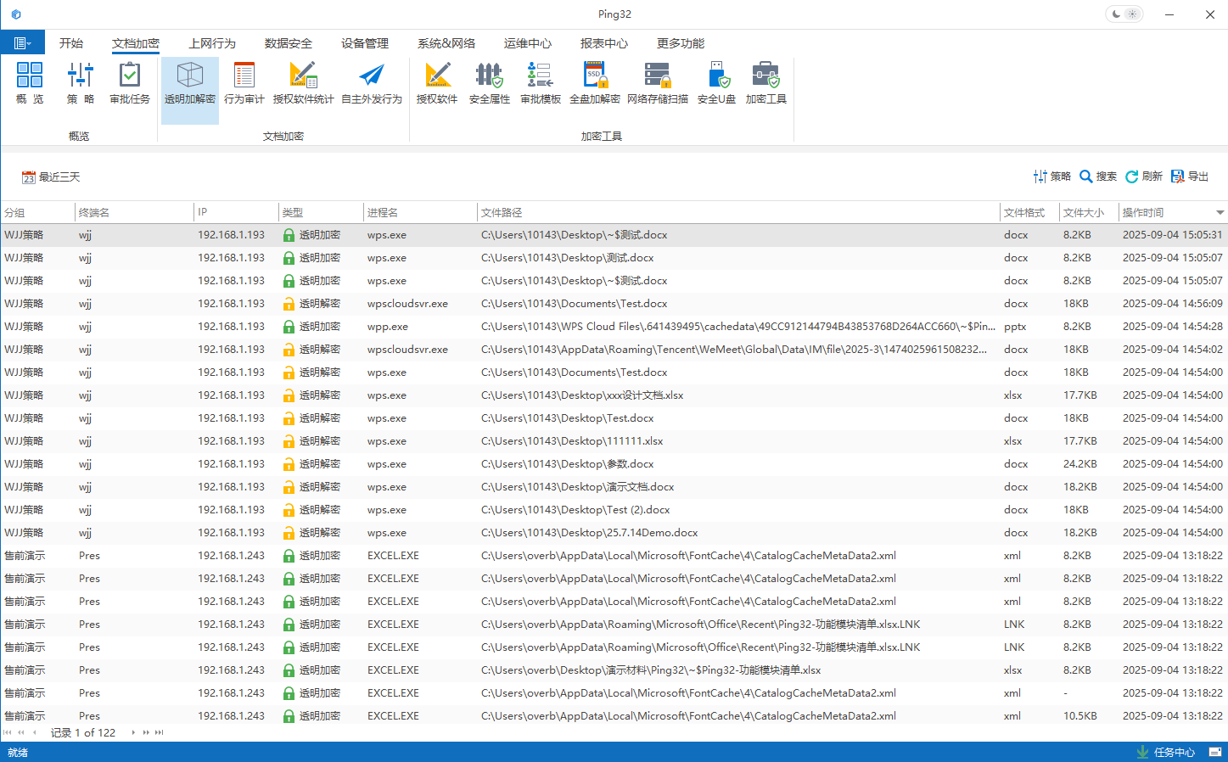Select row with xxx设计文档.xlsx path
Image resolution: width=1228 pixels, height=762 pixels.
[x=614, y=395]
